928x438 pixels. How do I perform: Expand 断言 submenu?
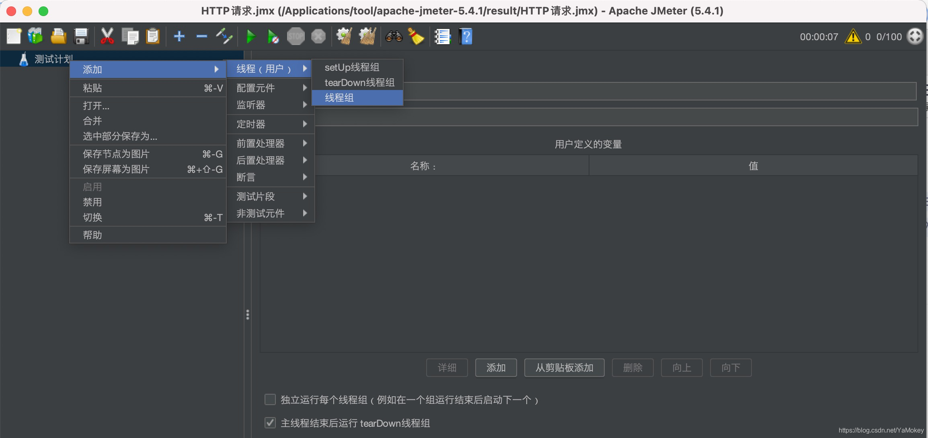[271, 177]
